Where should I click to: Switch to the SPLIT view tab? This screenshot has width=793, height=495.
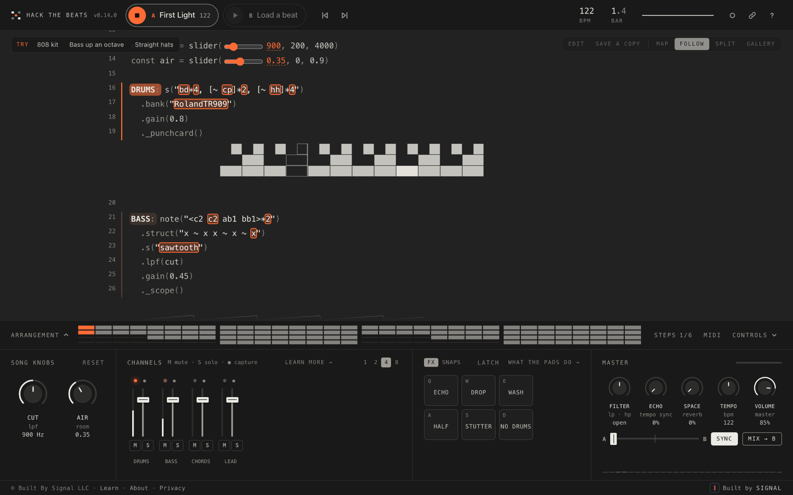coord(725,44)
